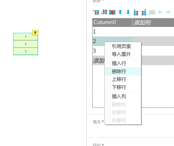The image size is (174, 146).
Task: Click canvas table cell labeled 1
Action: [x=26, y=37]
